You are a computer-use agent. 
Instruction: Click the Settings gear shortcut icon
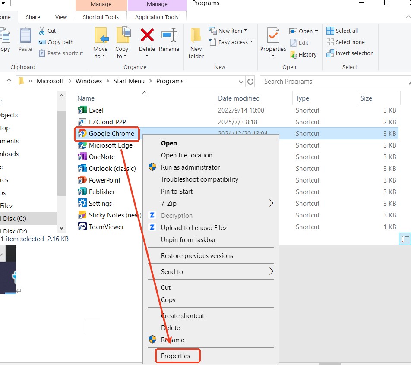(x=82, y=203)
